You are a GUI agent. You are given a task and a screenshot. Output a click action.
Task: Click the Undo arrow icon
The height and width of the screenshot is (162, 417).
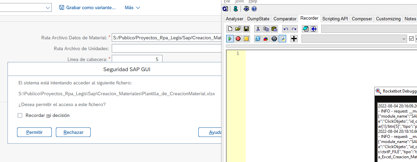point(286,29)
